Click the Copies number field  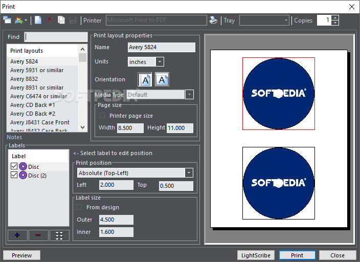coord(324,20)
